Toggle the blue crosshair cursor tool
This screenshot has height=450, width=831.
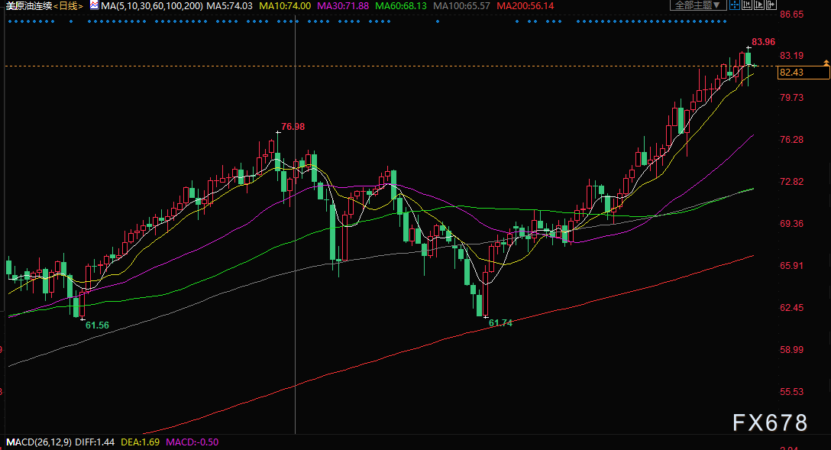(735, 5)
